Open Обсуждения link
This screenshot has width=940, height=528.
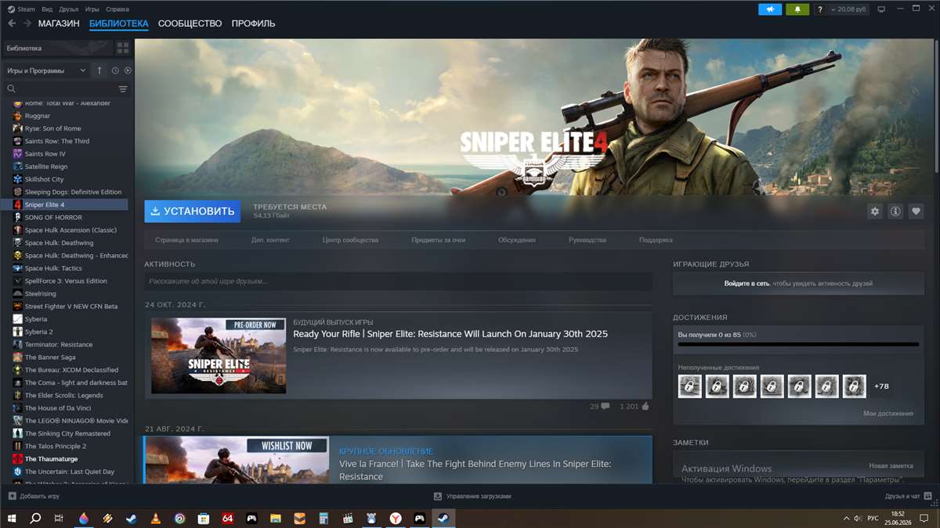[x=517, y=240]
